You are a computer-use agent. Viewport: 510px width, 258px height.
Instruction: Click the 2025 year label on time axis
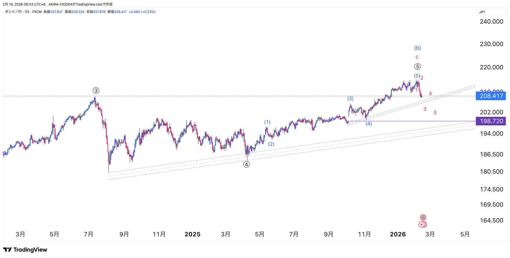click(x=192, y=234)
